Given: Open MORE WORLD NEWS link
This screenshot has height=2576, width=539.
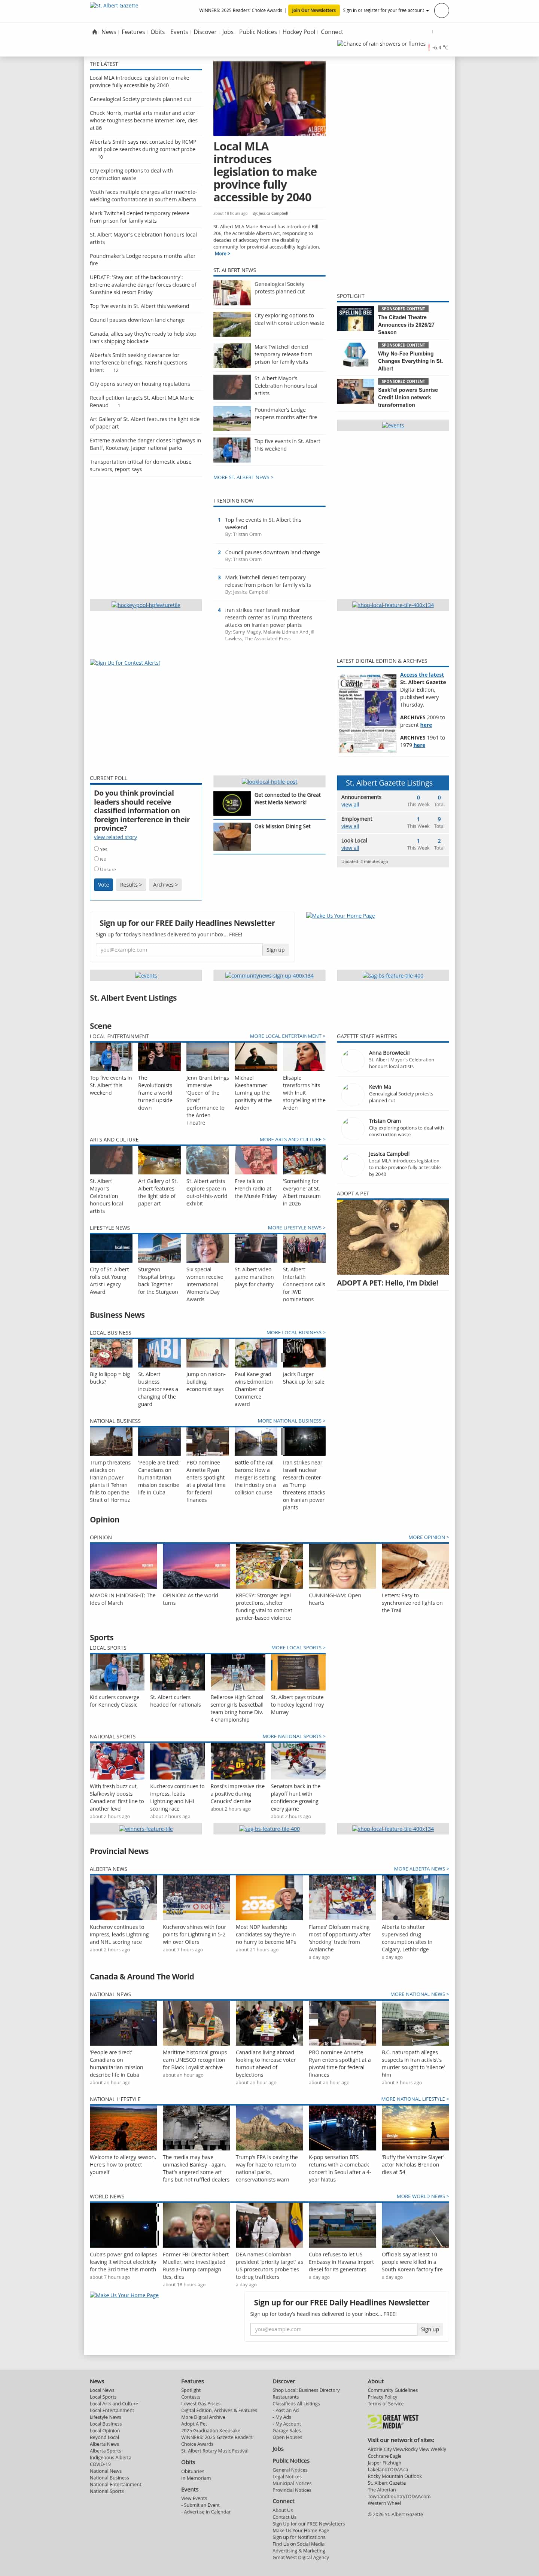Looking at the screenshot, I should (x=423, y=2196).
